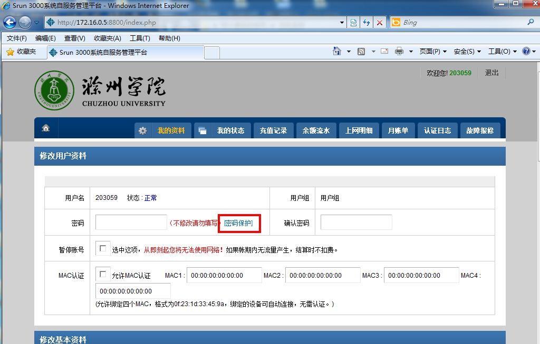Open the 上网明细 navigation tab

359,130
